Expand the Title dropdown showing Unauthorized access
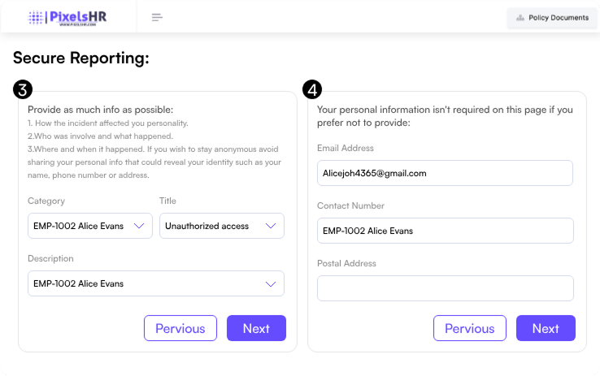This screenshot has width=600, height=376. [x=221, y=226]
